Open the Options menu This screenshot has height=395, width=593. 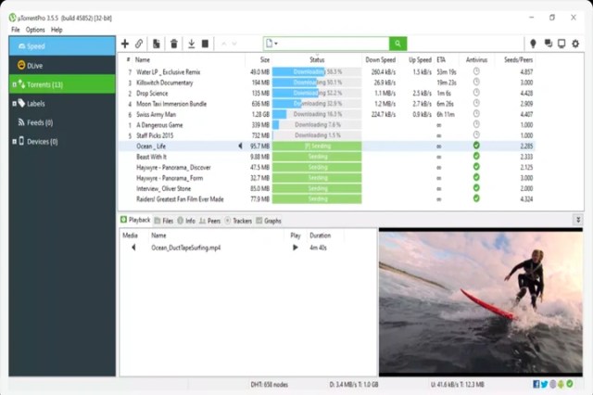tap(35, 30)
